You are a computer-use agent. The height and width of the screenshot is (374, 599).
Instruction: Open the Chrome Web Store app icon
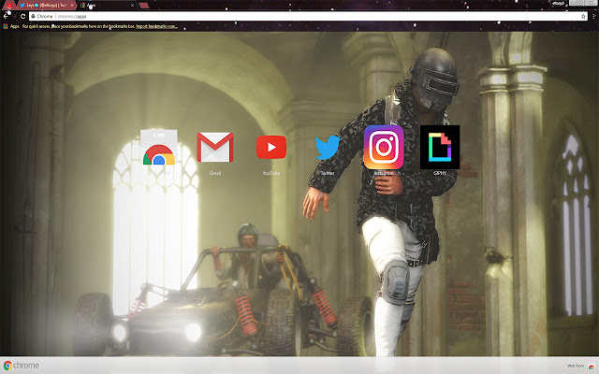click(x=158, y=148)
